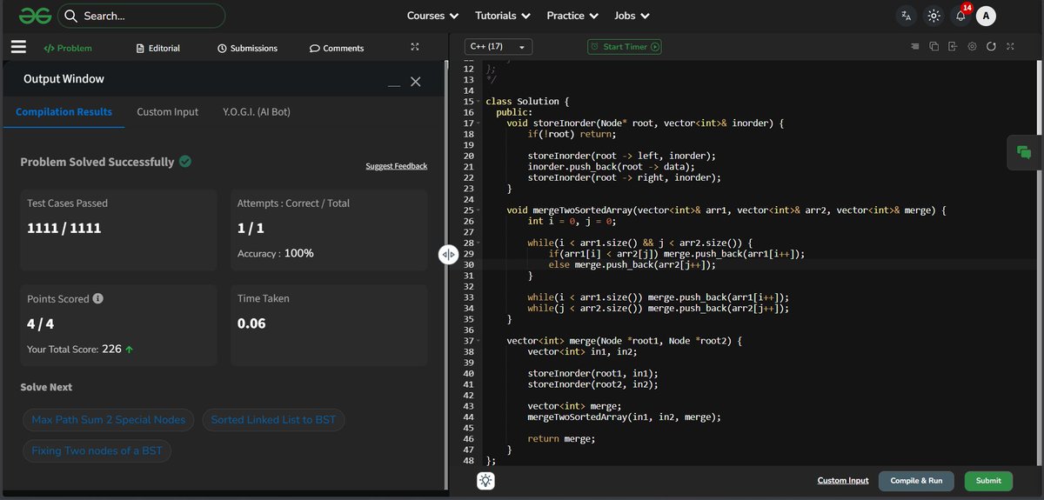The image size is (1044, 500).
Task: Toggle editor fullscreen icon
Action: (x=1010, y=47)
